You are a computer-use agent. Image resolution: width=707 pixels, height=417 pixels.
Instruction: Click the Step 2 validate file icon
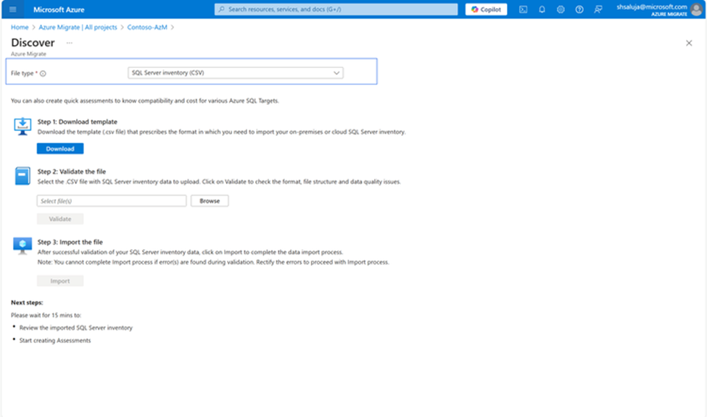click(x=22, y=176)
